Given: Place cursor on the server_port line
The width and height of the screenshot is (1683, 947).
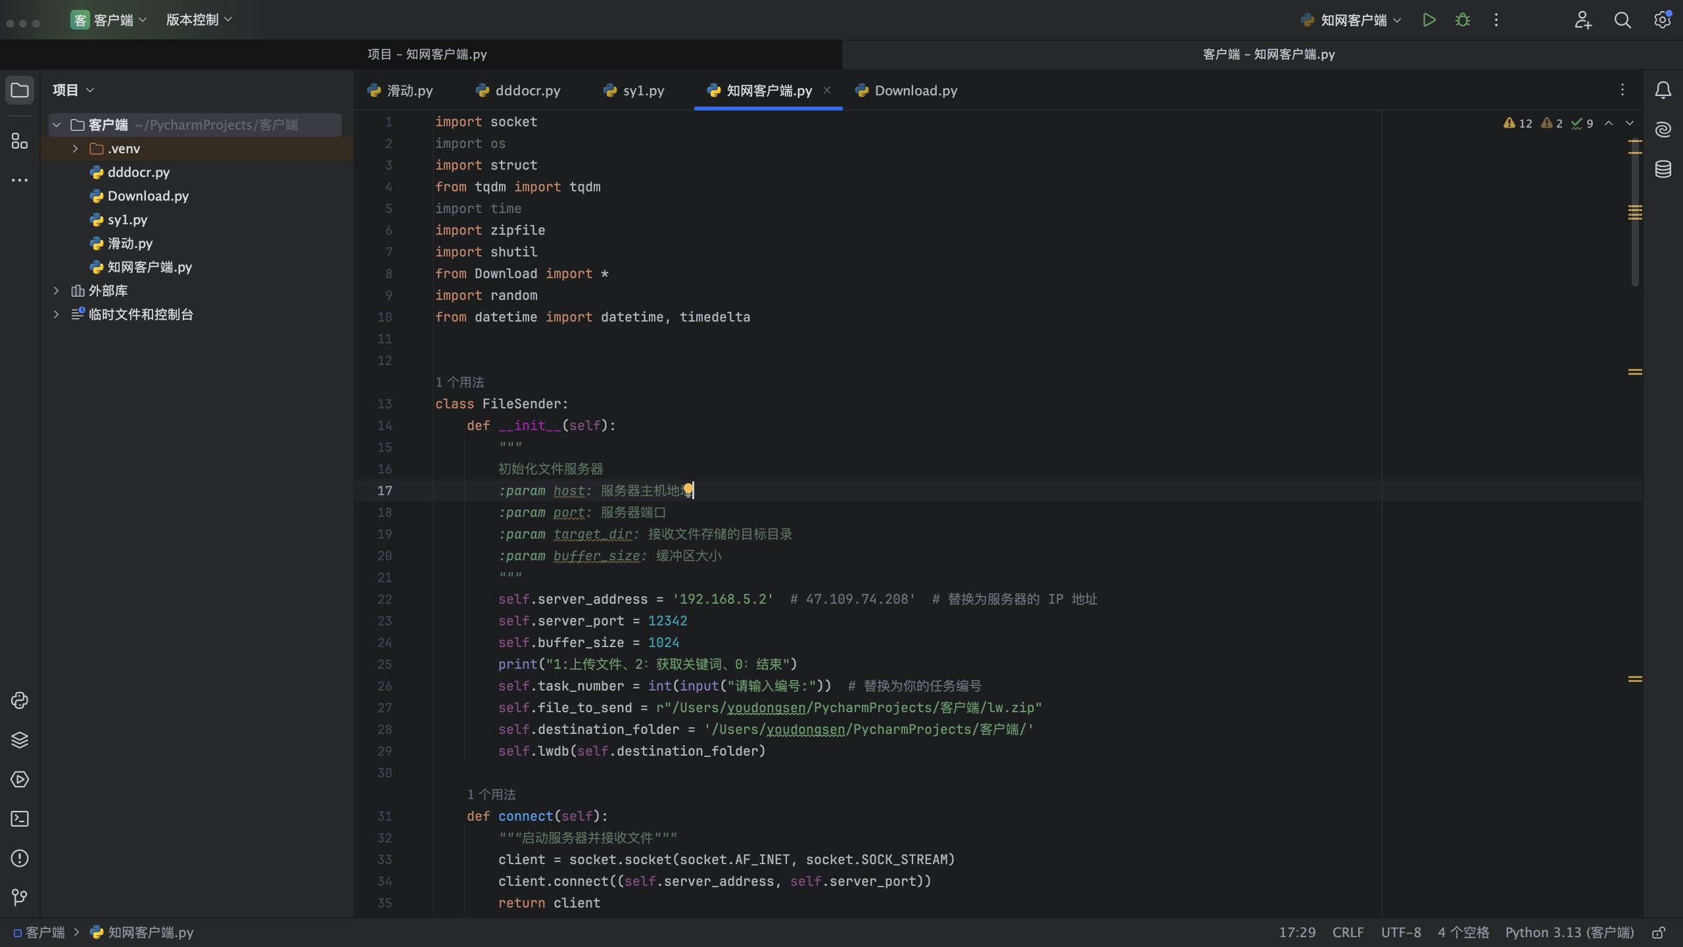Looking at the screenshot, I should (x=592, y=621).
